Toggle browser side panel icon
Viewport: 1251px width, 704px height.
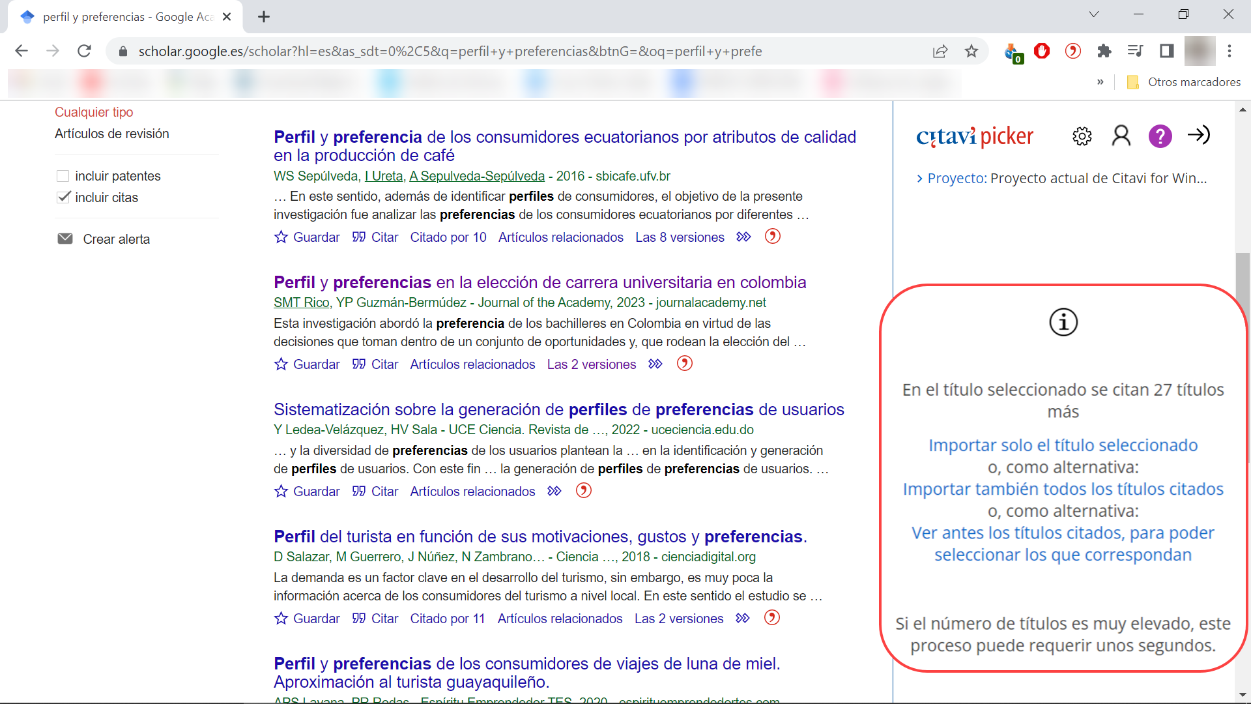click(1166, 51)
